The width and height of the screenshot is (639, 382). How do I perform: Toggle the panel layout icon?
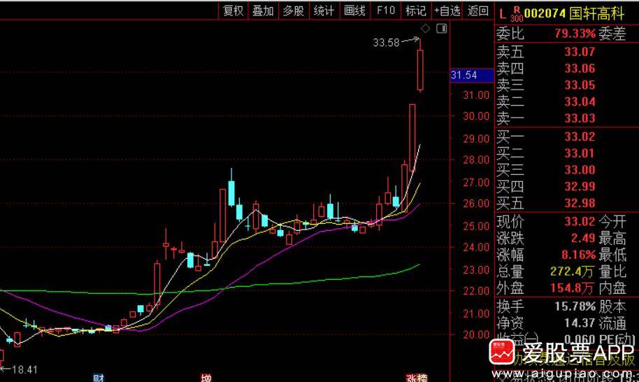(x=442, y=29)
